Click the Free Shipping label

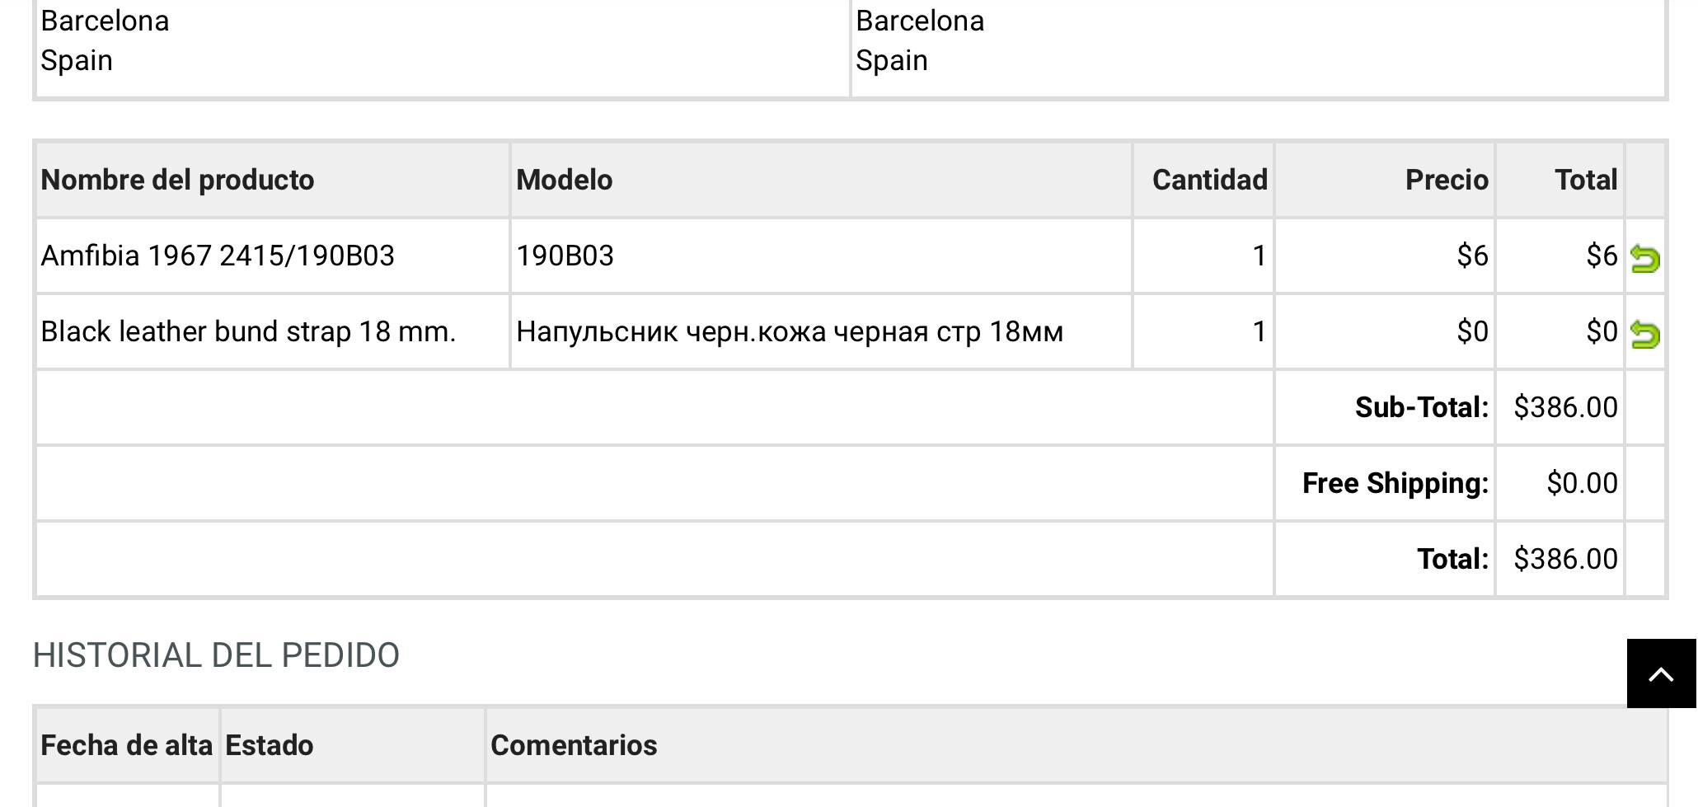pos(1395,483)
